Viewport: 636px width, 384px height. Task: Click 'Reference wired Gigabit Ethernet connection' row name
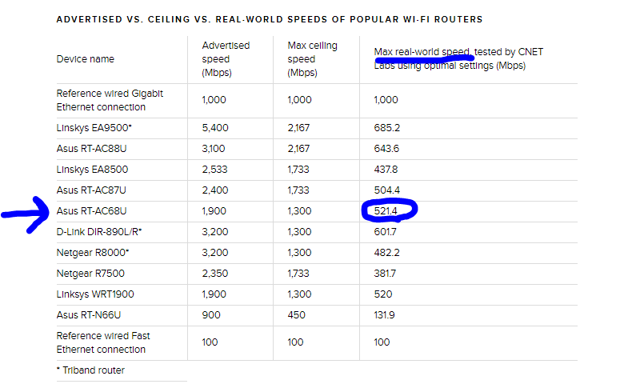tap(110, 100)
